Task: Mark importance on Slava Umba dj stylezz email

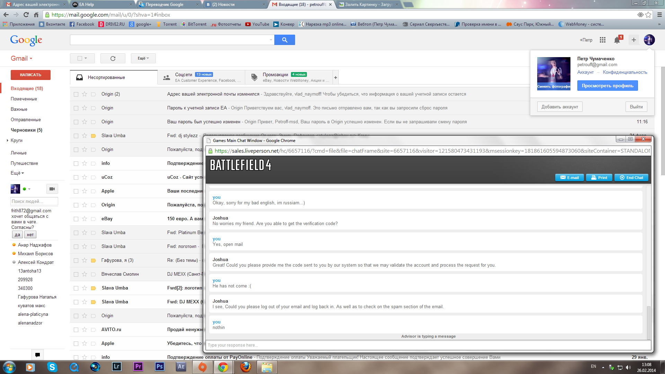Action: [93, 136]
